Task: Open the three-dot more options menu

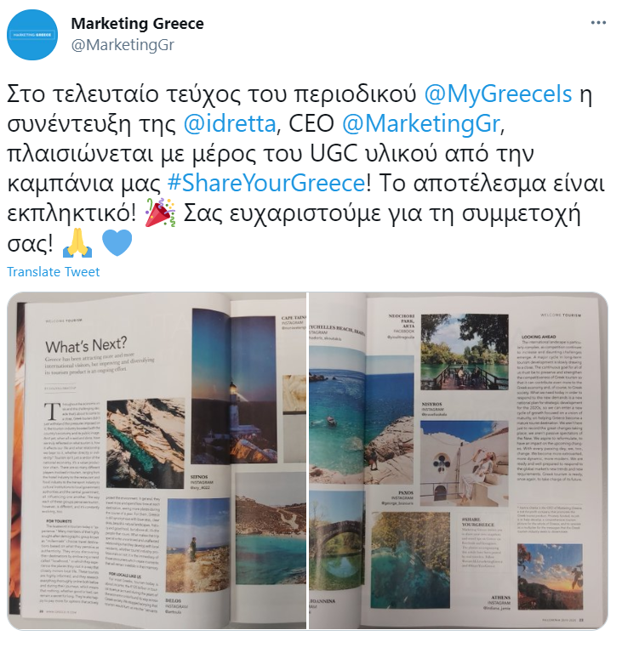Action: [598, 23]
